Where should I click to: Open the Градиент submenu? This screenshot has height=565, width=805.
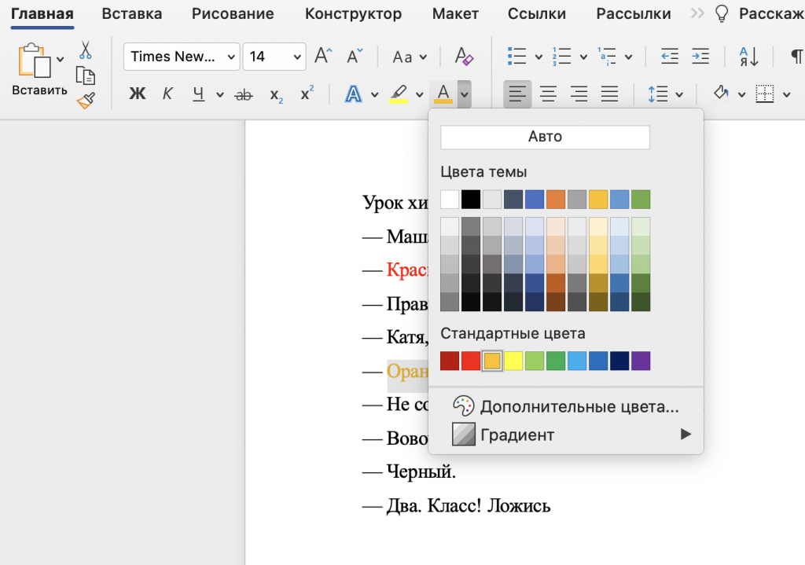[566, 435]
